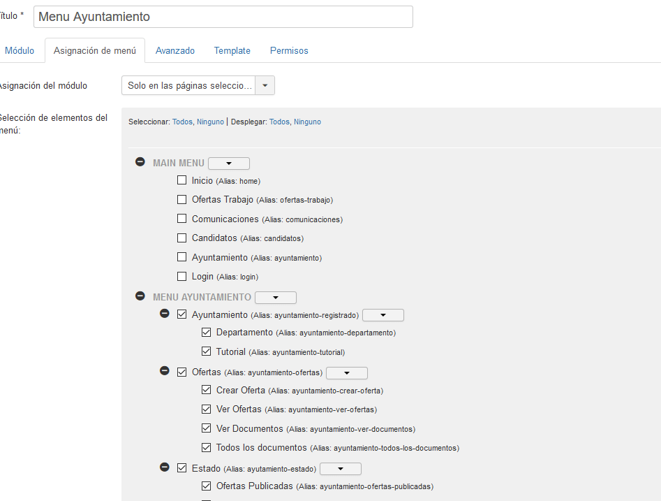The width and height of the screenshot is (661, 501).
Task: Click Seleccionar Ninguno link
Action: [210, 122]
